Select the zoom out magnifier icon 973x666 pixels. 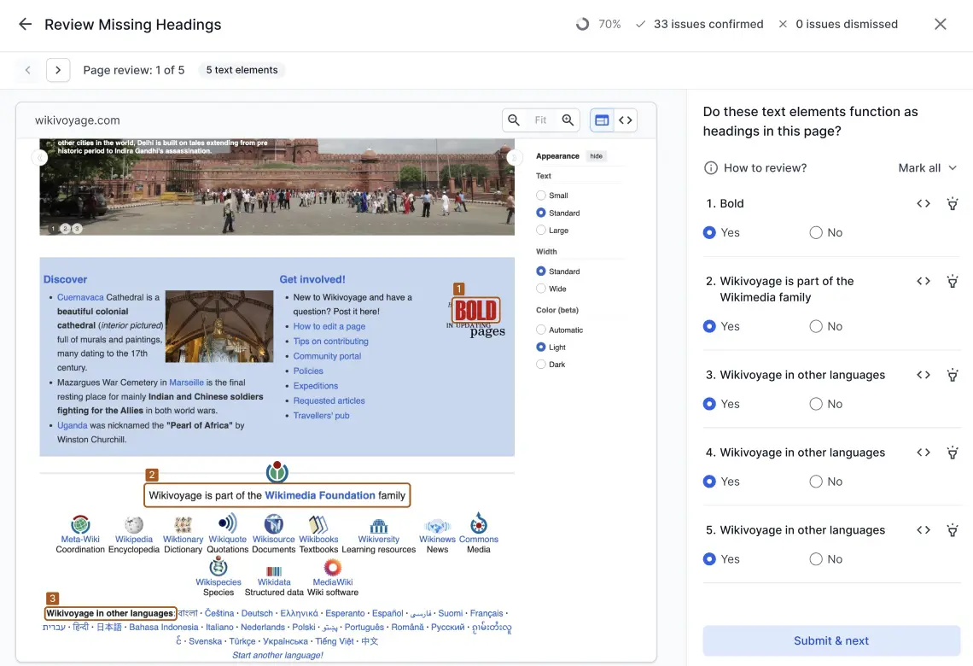(514, 120)
